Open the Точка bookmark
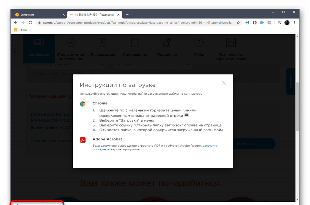Viewport: 310px width, 205px height. click(x=21, y=30)
